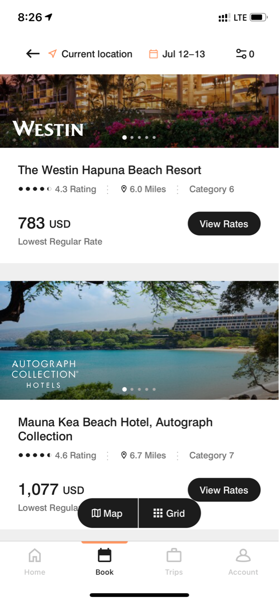This screenshot has height=603, width=279.
Task: Switch to Grid view
Action: click(170, 513)
